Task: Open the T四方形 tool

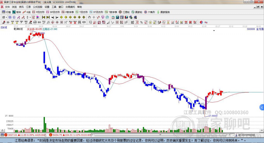Action: (x=82, y=12)
